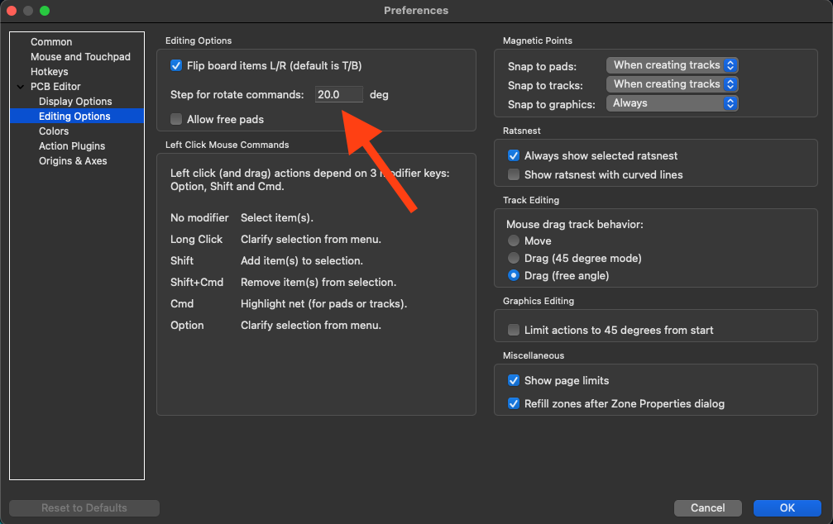Screen dimensions: 833x524
Task: Click Cancel to discard changes
Action: tap(707, 507)
